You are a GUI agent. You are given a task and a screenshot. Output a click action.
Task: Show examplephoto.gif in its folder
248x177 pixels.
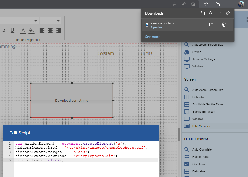(211, 25)
